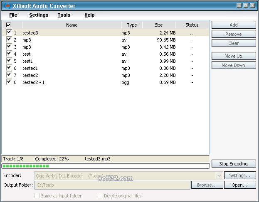259x202 pixels.
Task: Select the test1 file row
Action: click(106, 61)
